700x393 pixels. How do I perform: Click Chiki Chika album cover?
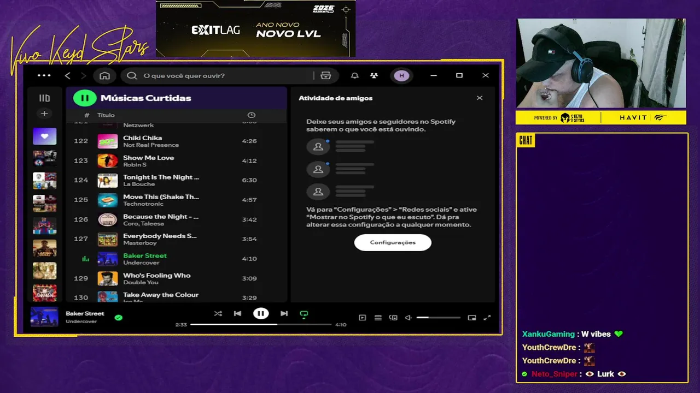point(108,141)
